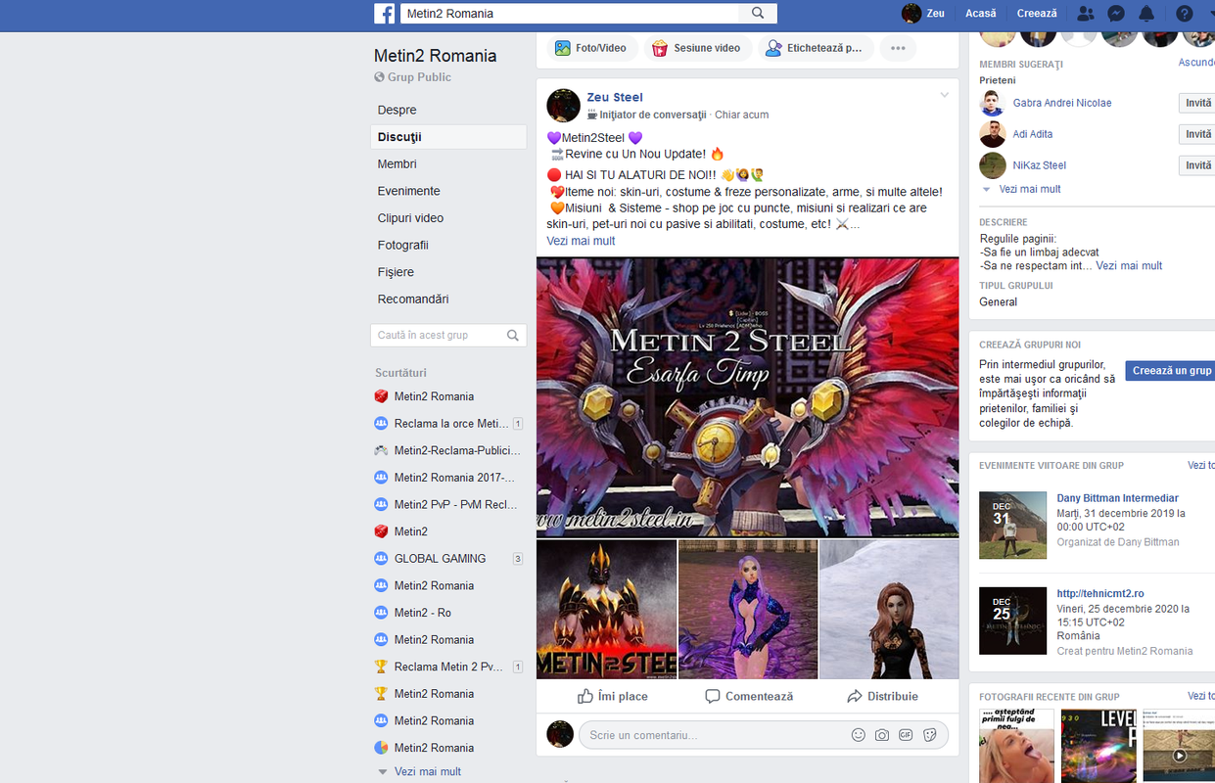This screenshot has height=783, width=1215.
Task: Open the Metin 2 Steel Esarfa Timp image
Action: tap(747, 396)
